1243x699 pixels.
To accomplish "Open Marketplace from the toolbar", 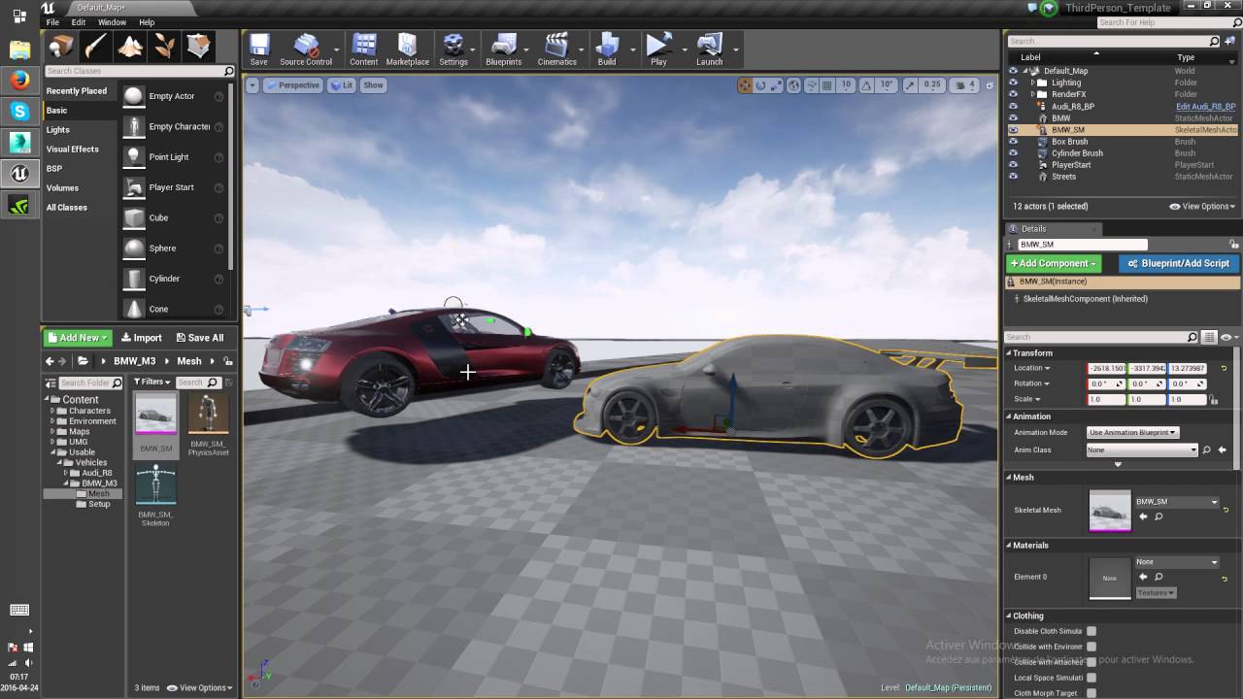I will [407, 50].
